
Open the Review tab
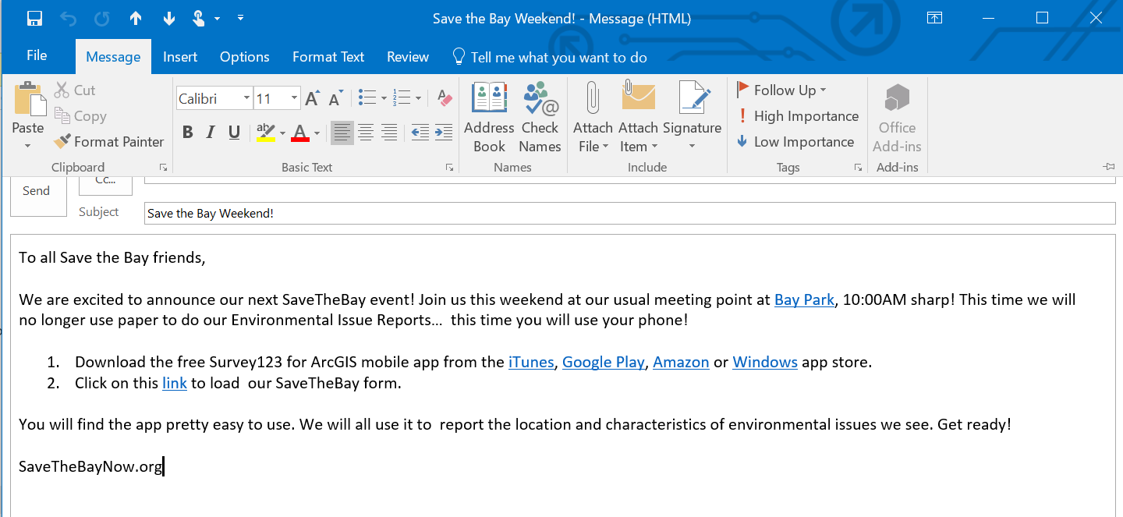click(408, 57)
